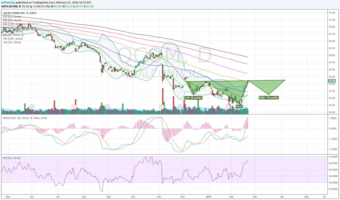Click the Nov label on time axis

(159, 197)
